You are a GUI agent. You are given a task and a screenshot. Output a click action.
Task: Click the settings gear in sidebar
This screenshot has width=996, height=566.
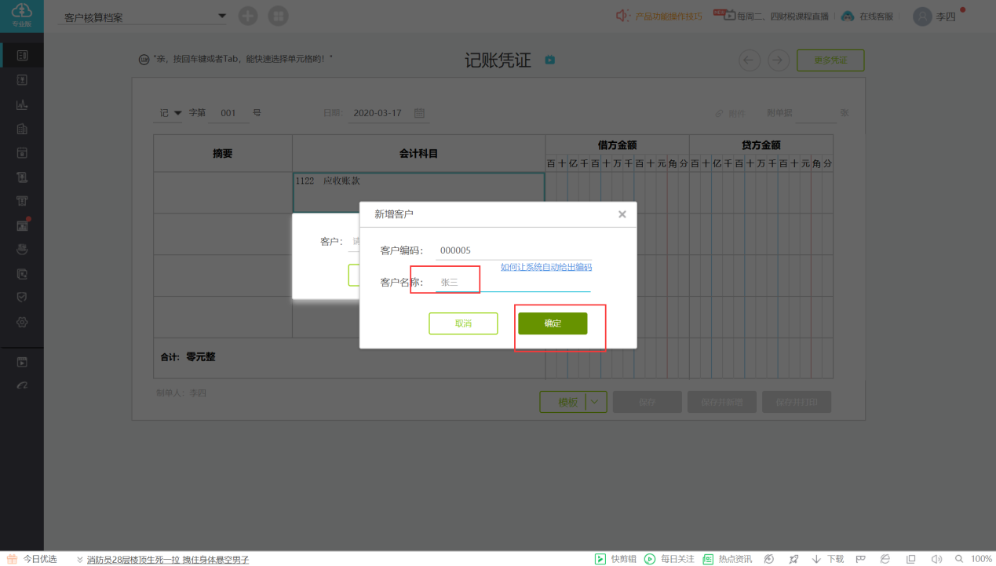(22, 322)
